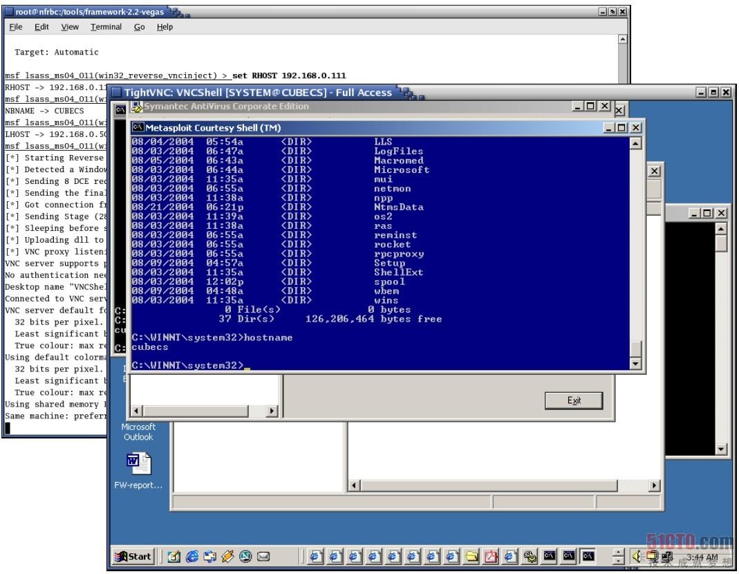Click the Exit button in the Symantec window
Screen dimensions: 739x574
(x=574, y=400)
